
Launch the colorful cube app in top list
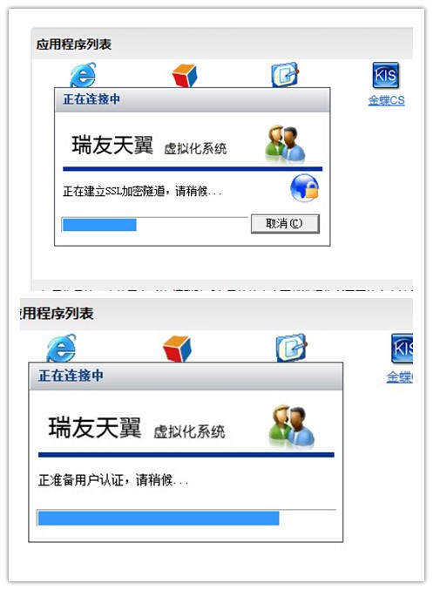(x=185, y=75)
